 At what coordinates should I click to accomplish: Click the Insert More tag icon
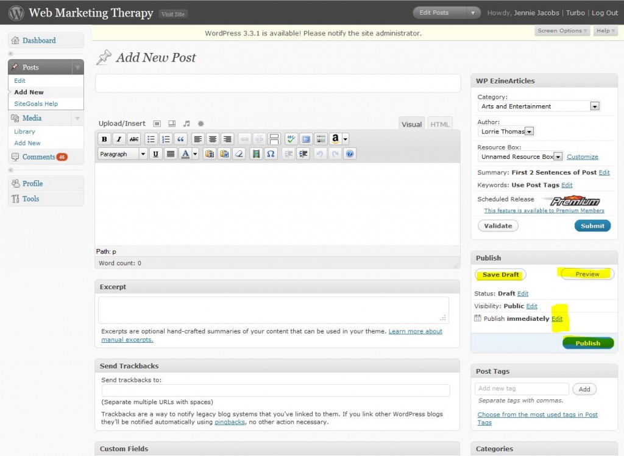point(274,139)
